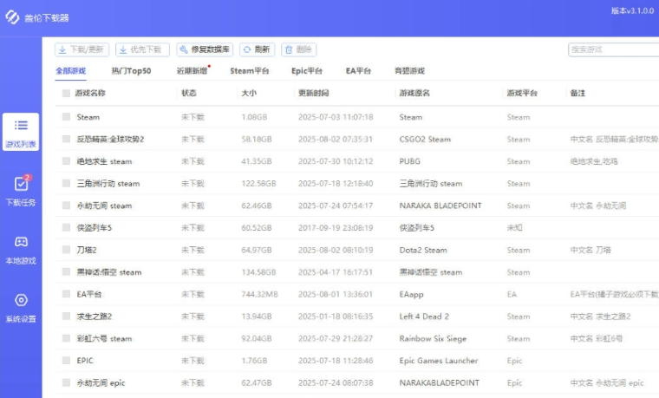Switch to the Steam平台 tab

tap(249, 70)
